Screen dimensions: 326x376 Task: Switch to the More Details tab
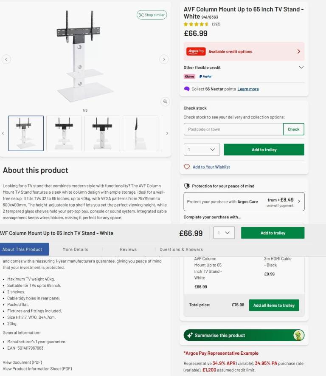pos(75,249)
